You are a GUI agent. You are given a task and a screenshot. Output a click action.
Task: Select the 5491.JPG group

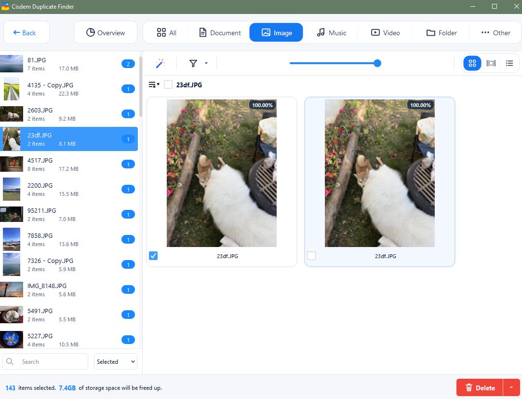[69, 315]
